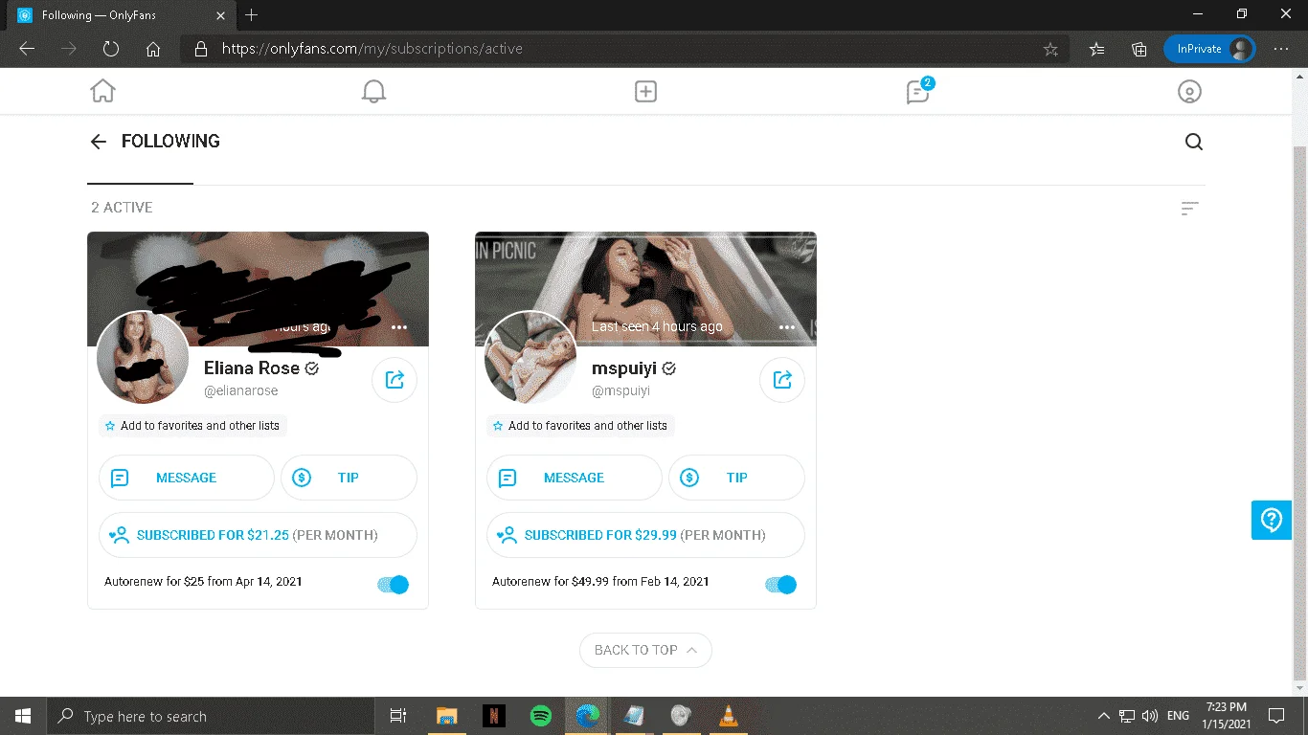This screenshot has width=1308, height=735.
Task: Open browser favorites list icon
Action: click(x=1097, y=49)
